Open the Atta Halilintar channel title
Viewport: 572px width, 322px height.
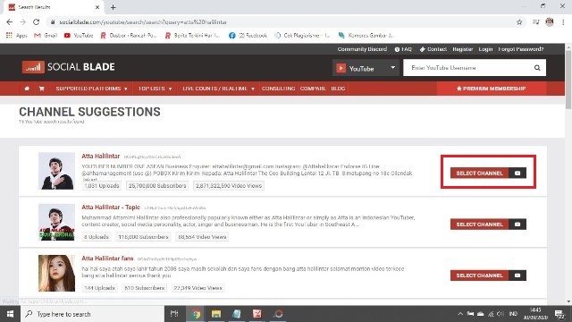101,156
